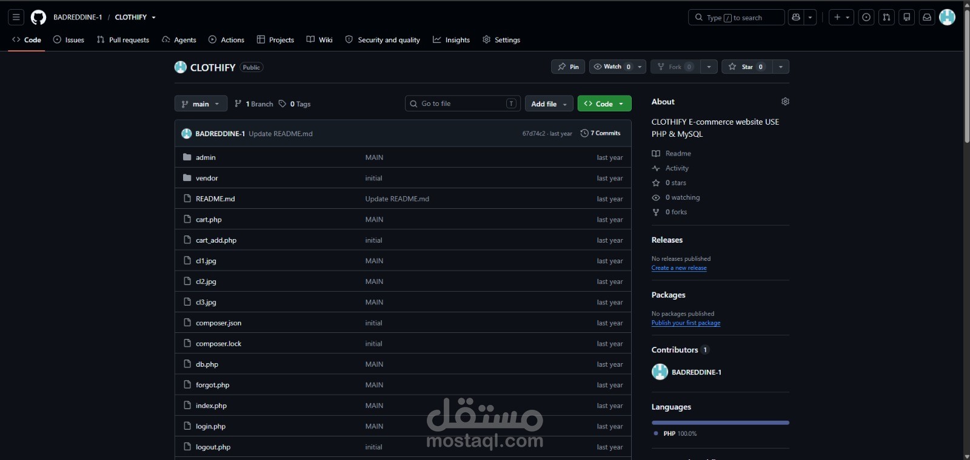The image size is (970, 460).
Task: Open the user avatar menu in the top bar
Action: tap(947, 18)
